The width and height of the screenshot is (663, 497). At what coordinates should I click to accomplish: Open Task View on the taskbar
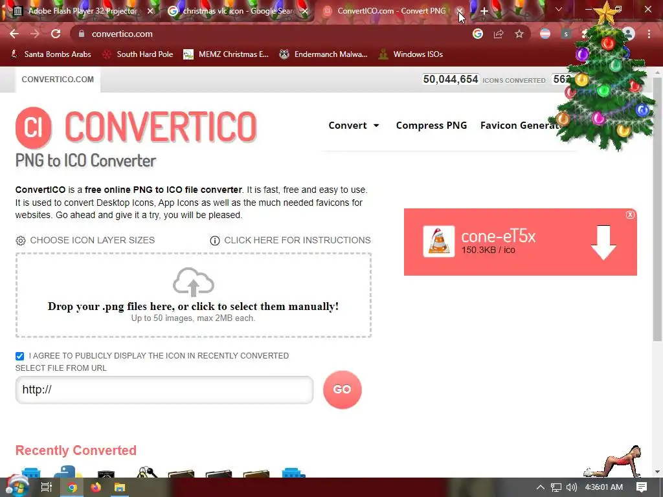click(x=46, y=487)
